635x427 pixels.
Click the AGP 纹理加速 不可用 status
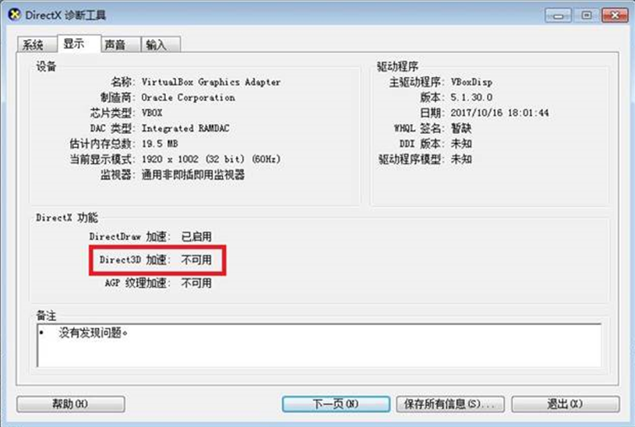pyautogui.click(x=196, y=283)
